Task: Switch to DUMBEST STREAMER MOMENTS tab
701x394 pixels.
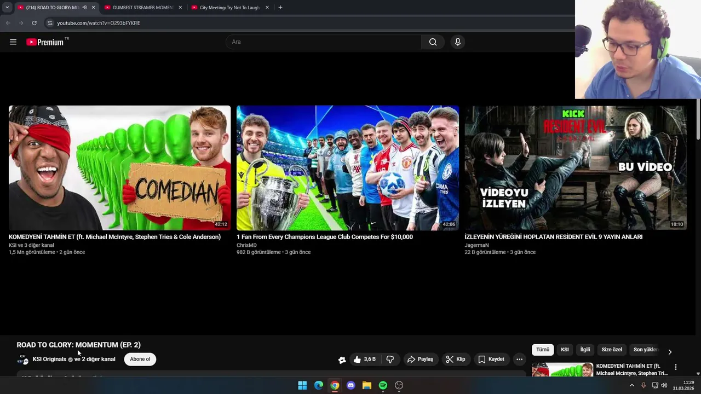Action: pyautogui.click(x=142, y=8)
